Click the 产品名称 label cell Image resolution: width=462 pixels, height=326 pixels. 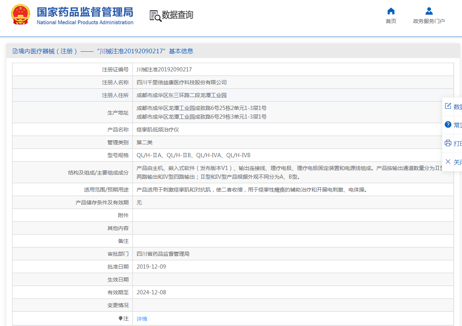click(x=73, y=130)
